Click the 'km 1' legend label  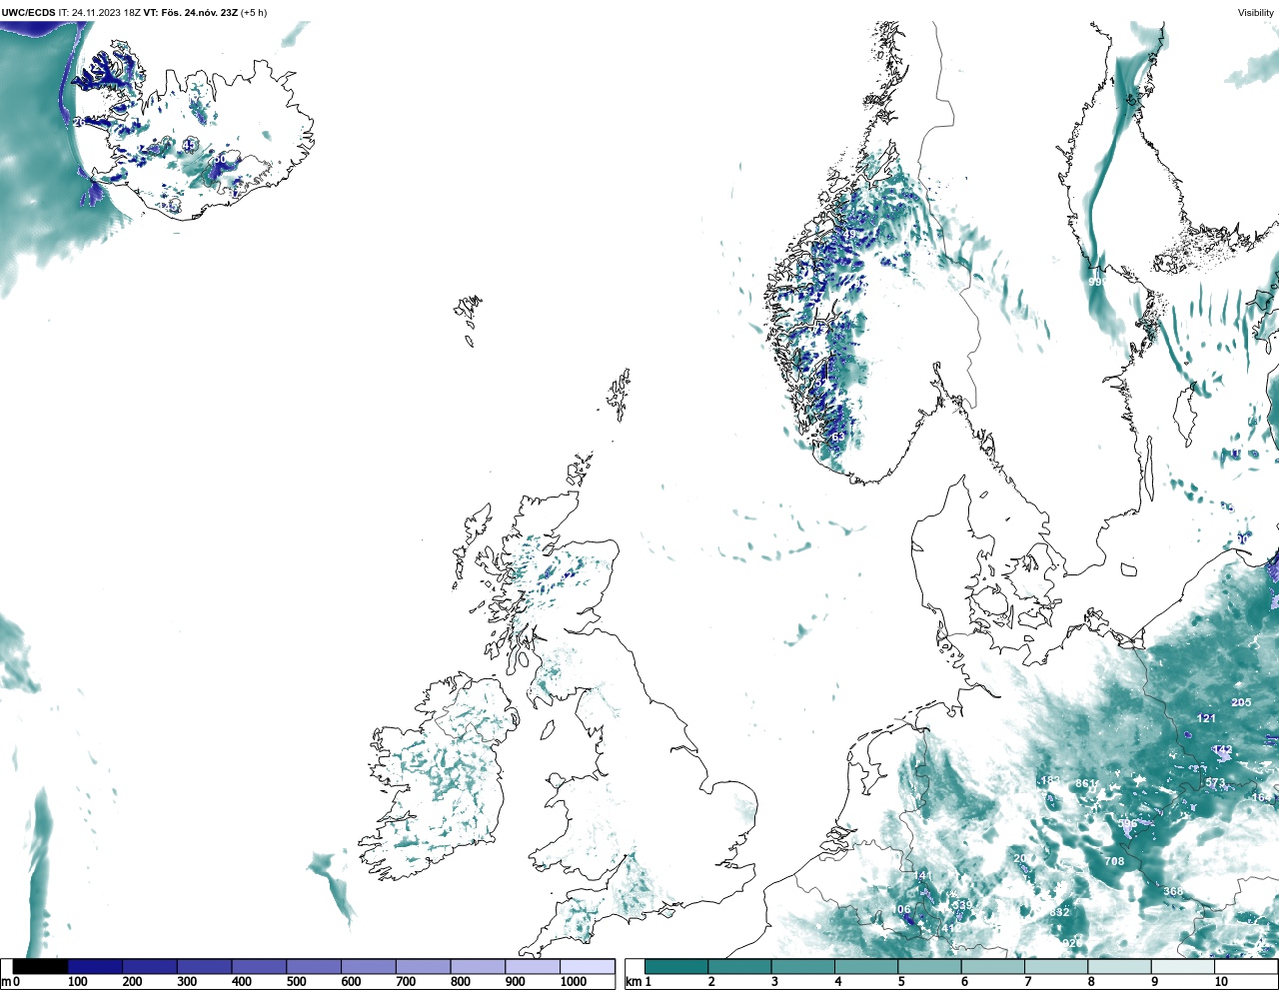(x=639, y=982)
